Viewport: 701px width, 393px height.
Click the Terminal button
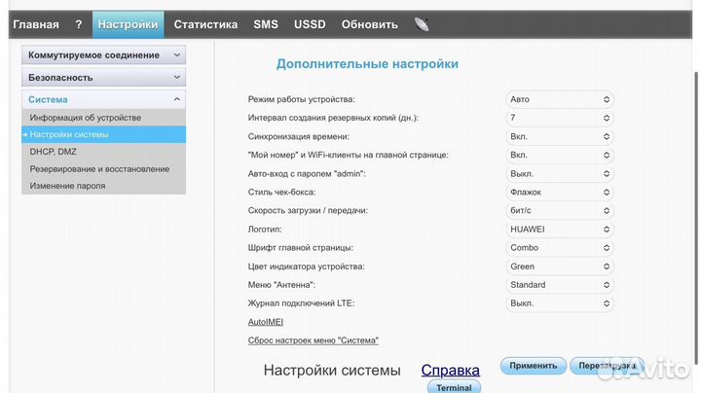pos(455,387)
